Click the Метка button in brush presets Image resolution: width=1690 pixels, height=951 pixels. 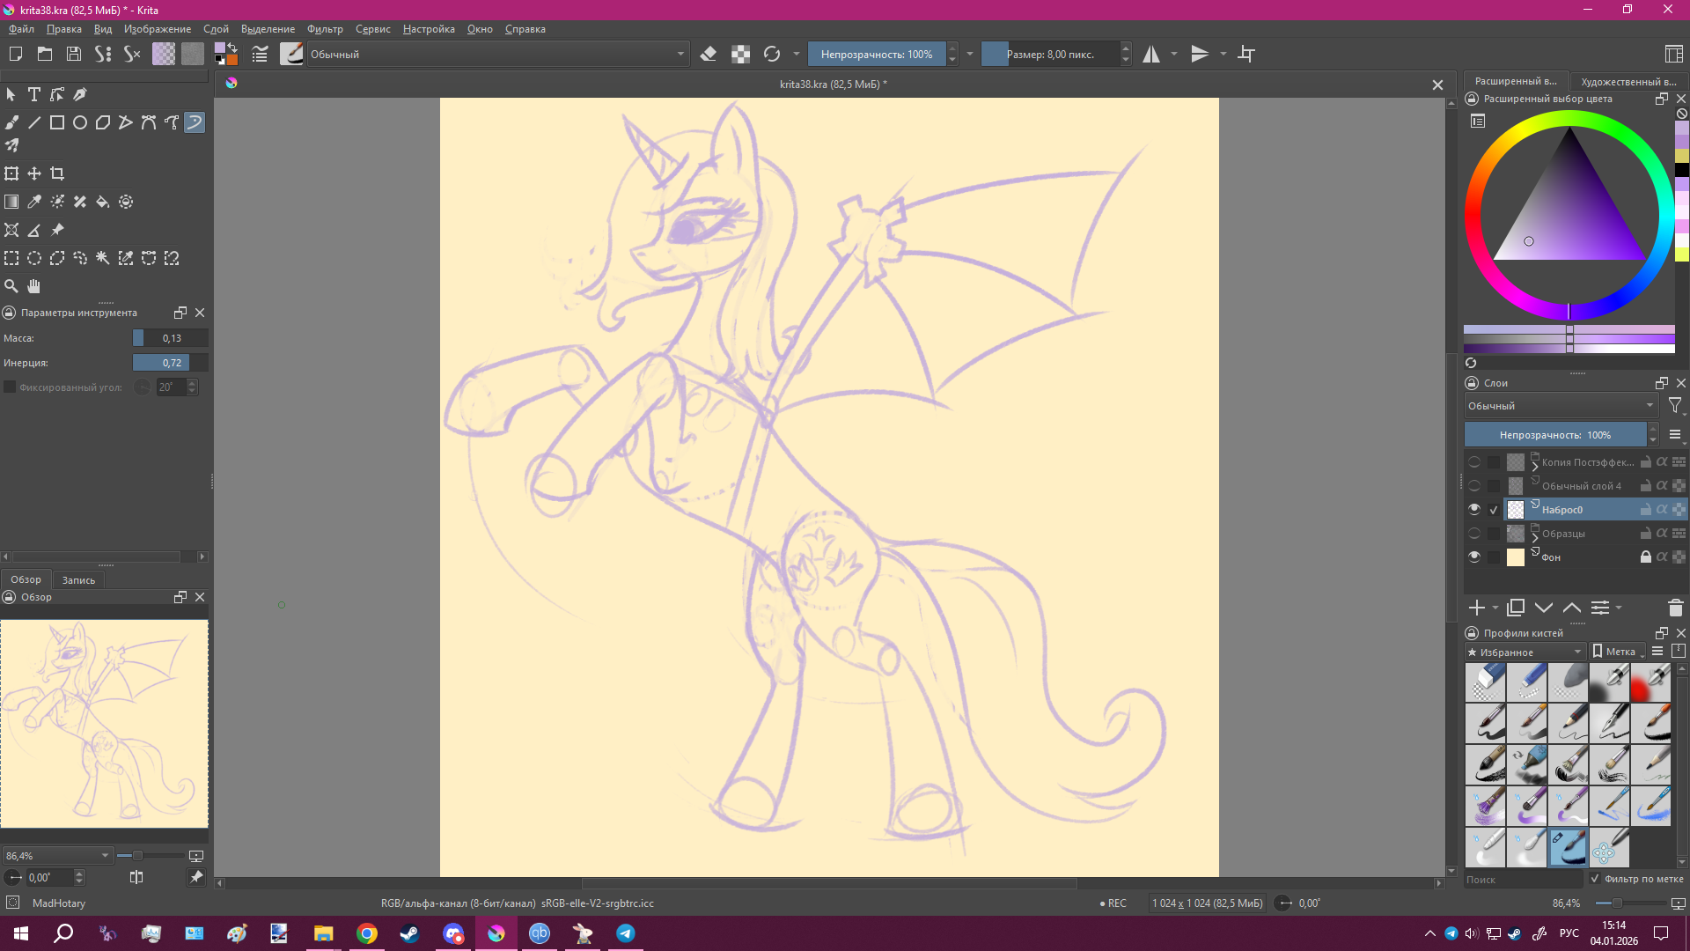tap(1618, 652)
